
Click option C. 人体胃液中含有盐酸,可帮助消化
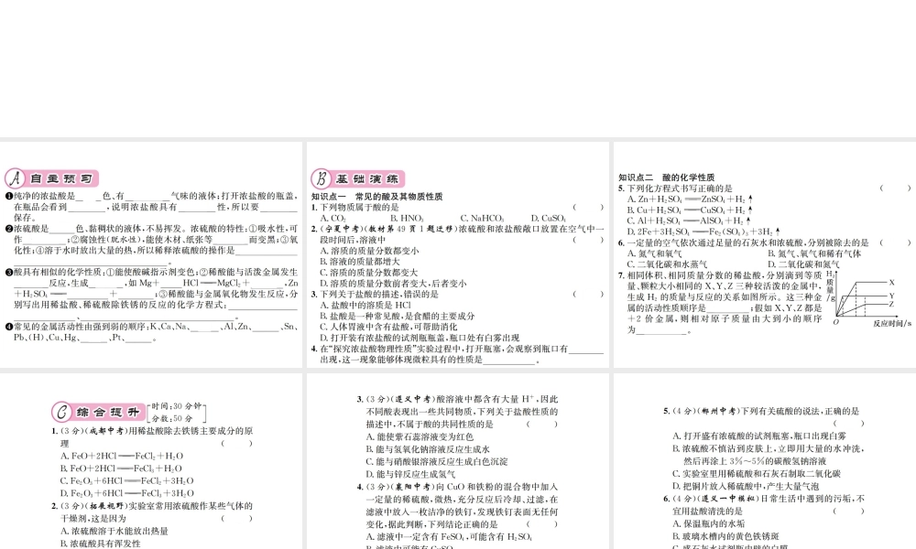pos(388,327)
